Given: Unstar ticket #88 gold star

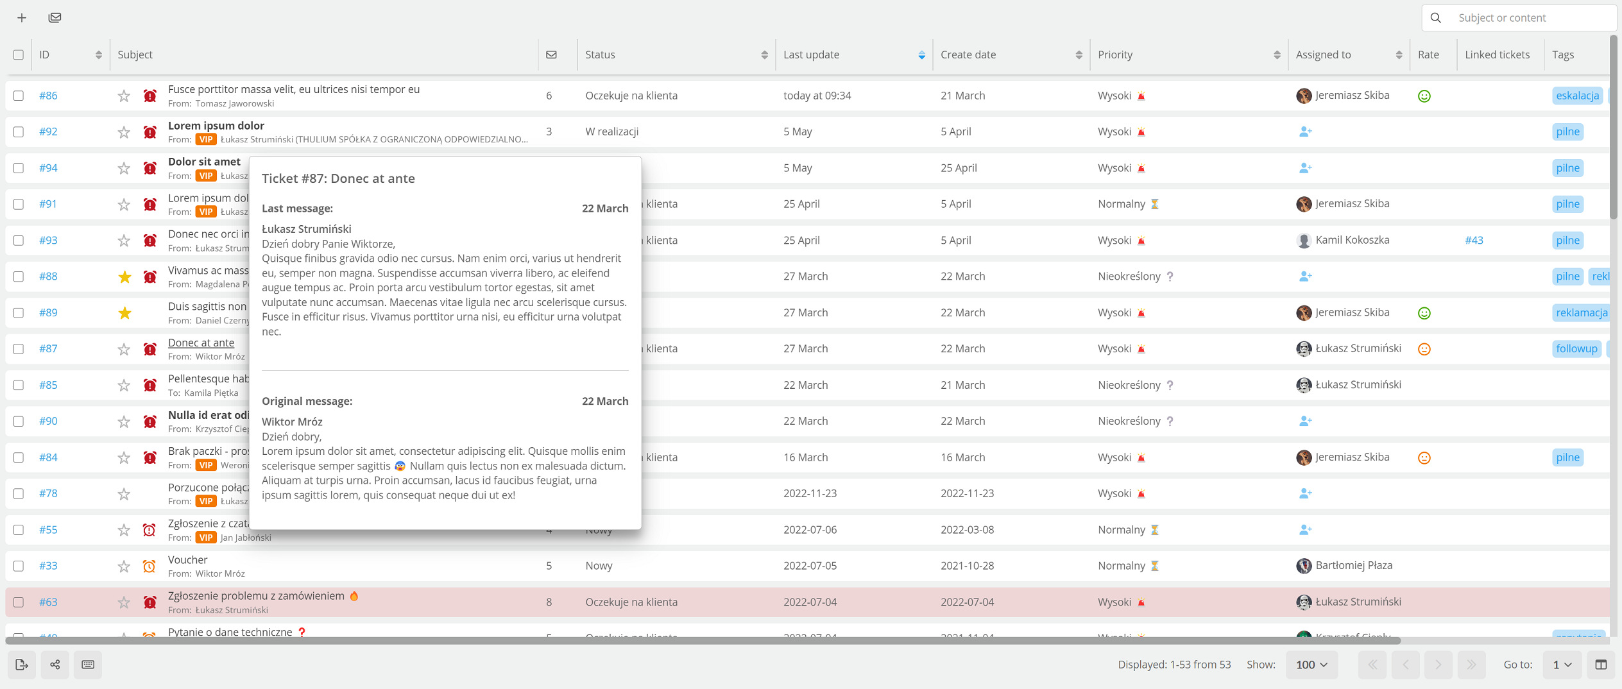Looking at the screenshot, I should coord(124,276).
